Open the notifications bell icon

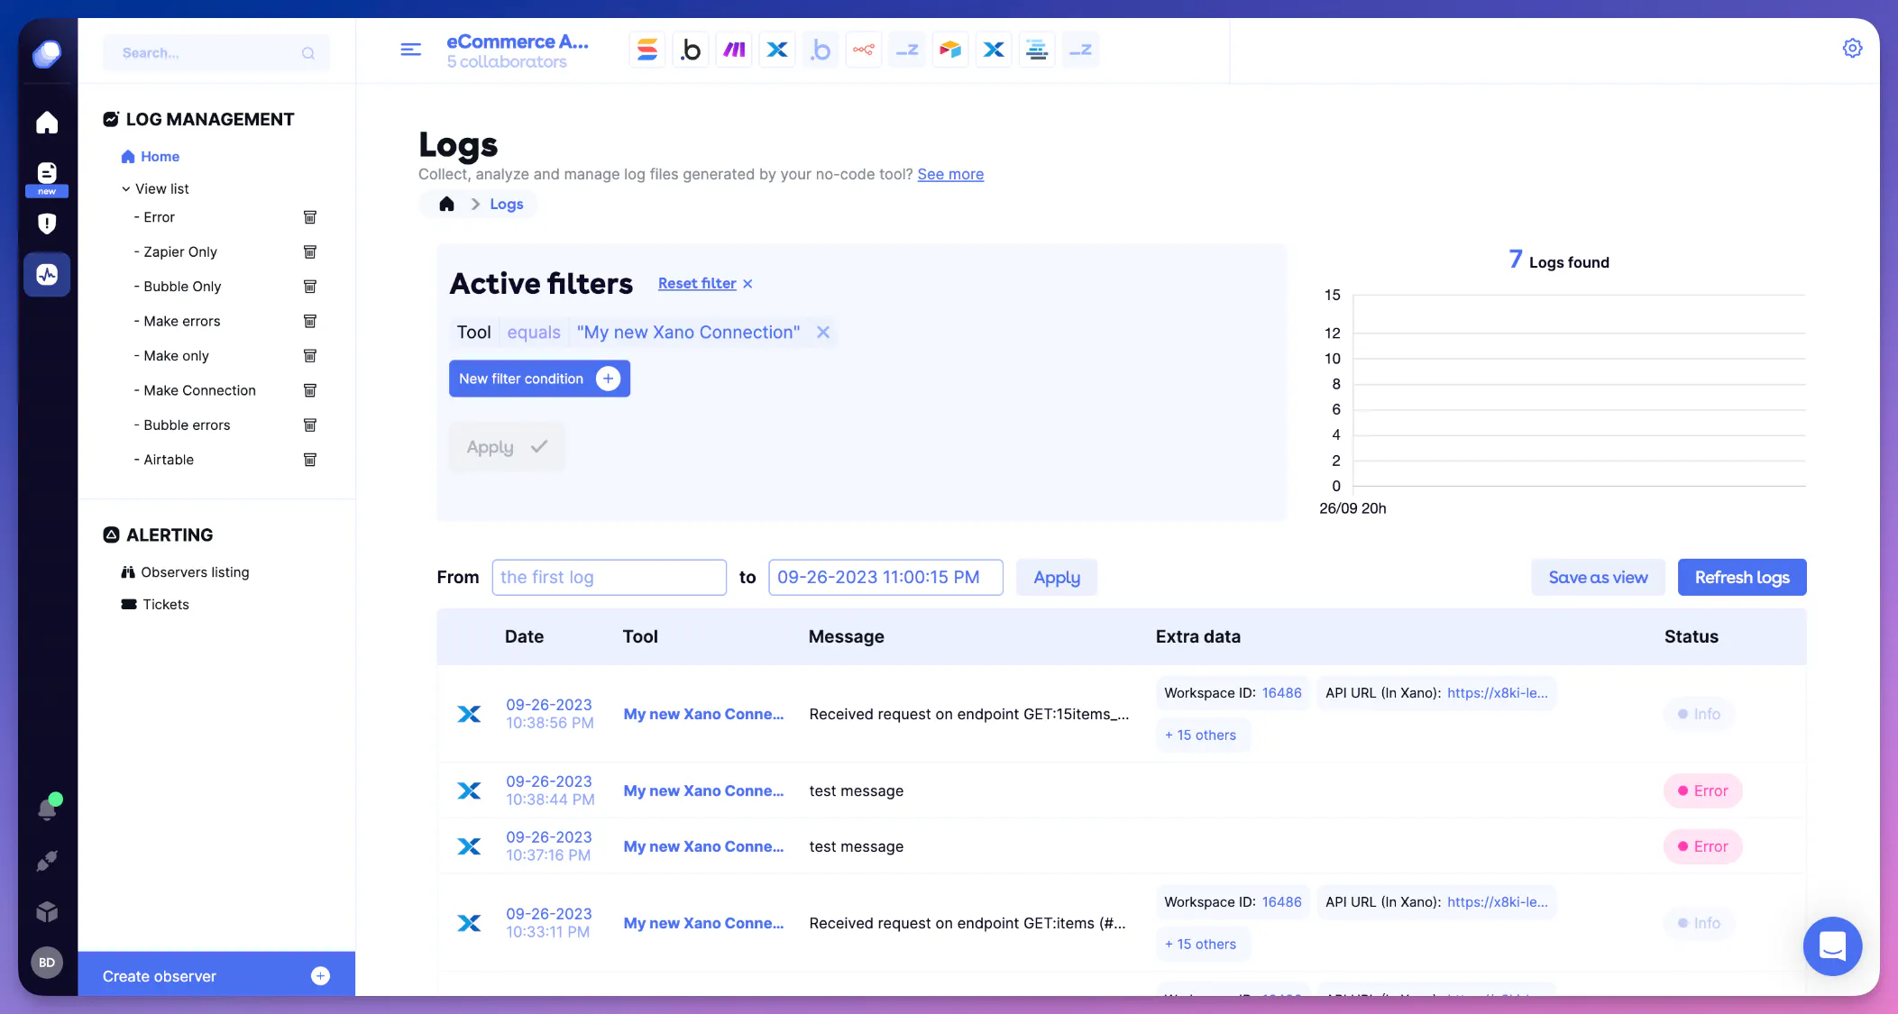pos(47,808)
